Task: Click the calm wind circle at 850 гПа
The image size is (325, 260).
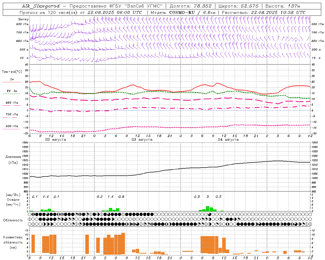Action: click(296, 41)
